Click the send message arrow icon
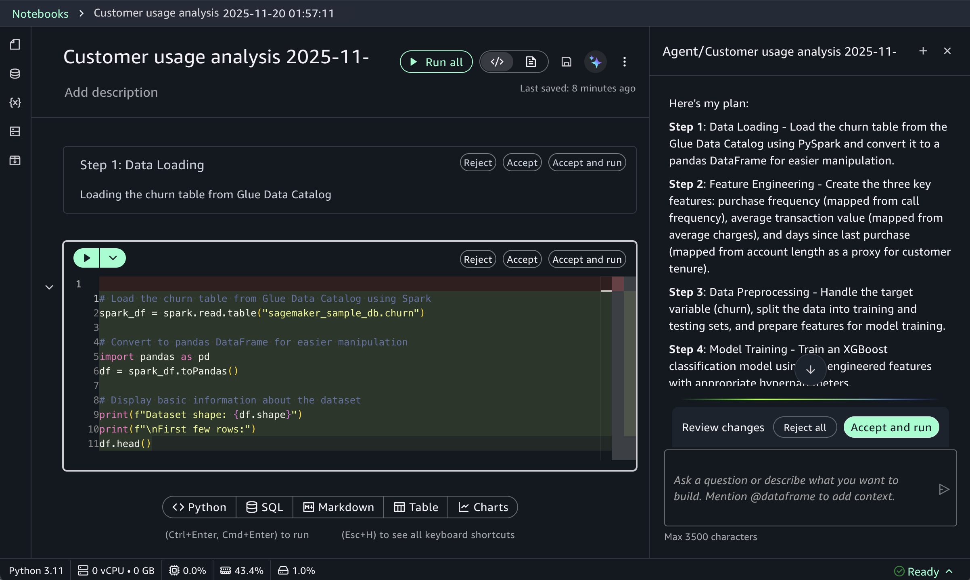The image size is (970, 580). (943, 489)
